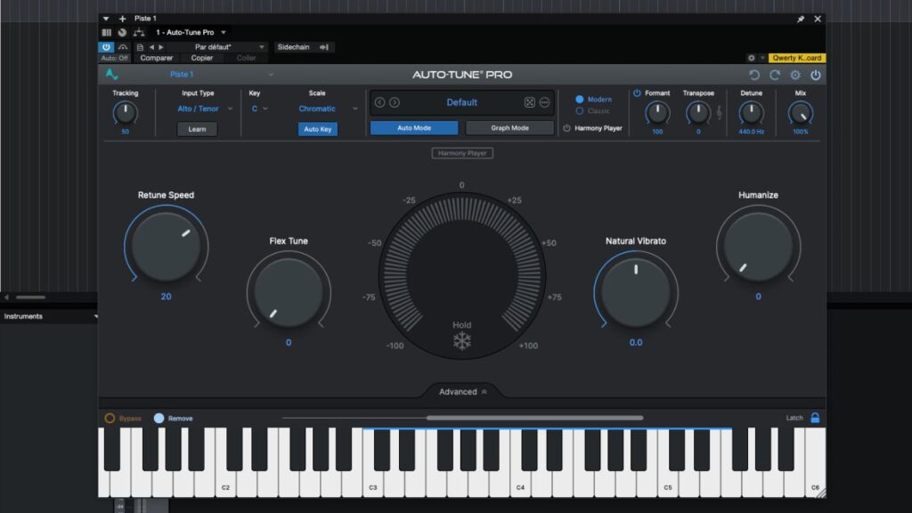Click the Natural Vibrato knob
The image size is (912, 513).
pyautogui.click(x=636, y=291)
